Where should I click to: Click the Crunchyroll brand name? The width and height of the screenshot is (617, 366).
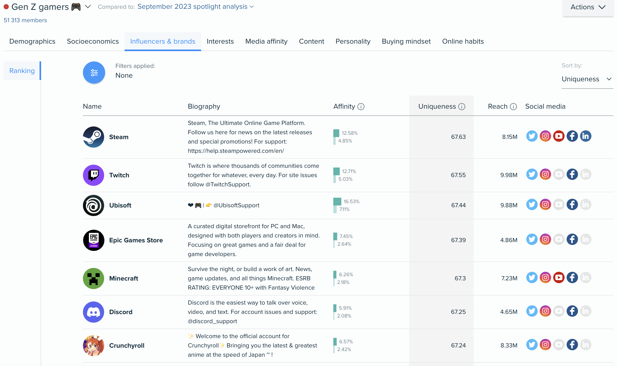click(x=127, y=345)
